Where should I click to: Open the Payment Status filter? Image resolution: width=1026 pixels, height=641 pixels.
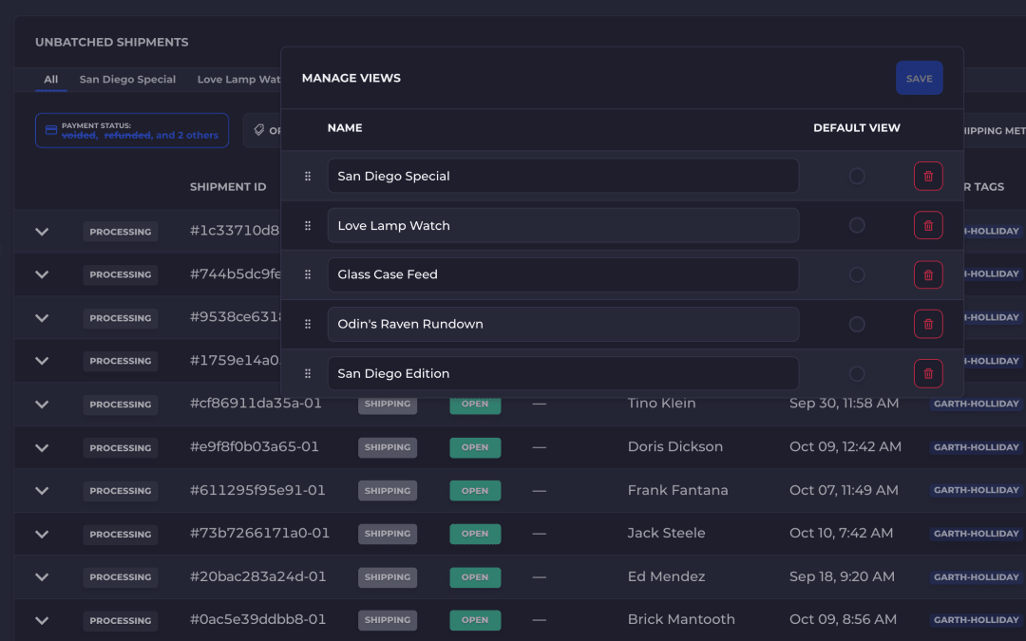coord(132,130)
